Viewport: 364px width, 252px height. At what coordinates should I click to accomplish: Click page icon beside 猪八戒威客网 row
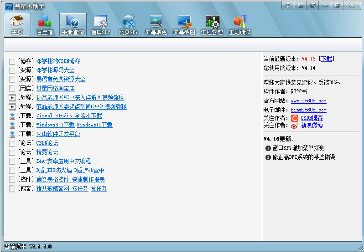[x=12, y=189]
